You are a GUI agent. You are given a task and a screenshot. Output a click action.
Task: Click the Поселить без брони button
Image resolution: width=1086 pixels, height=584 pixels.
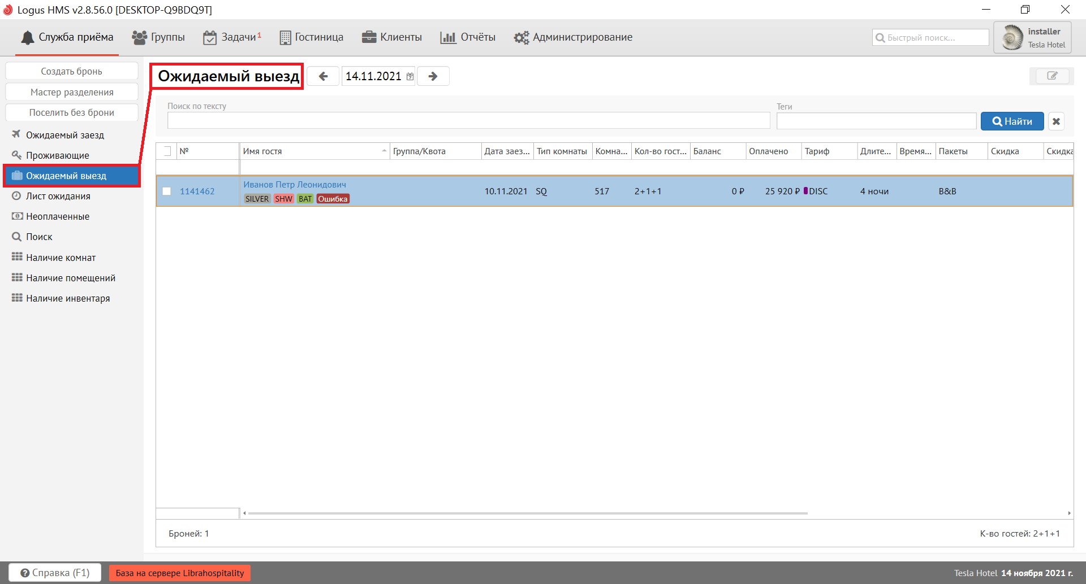pyautogui.click(x=72, y=112)
